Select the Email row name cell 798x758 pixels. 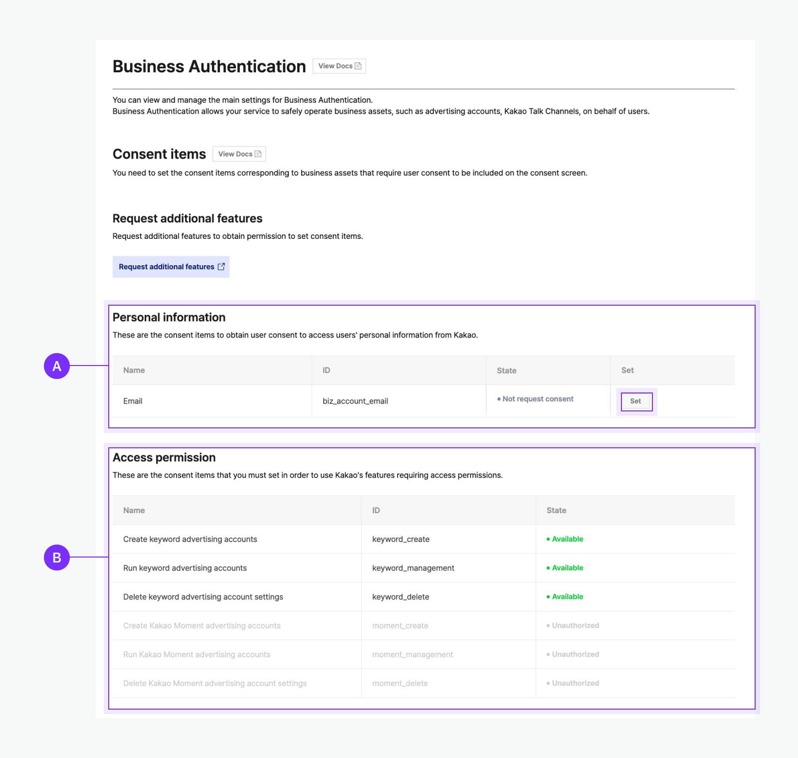coord(133,401)
